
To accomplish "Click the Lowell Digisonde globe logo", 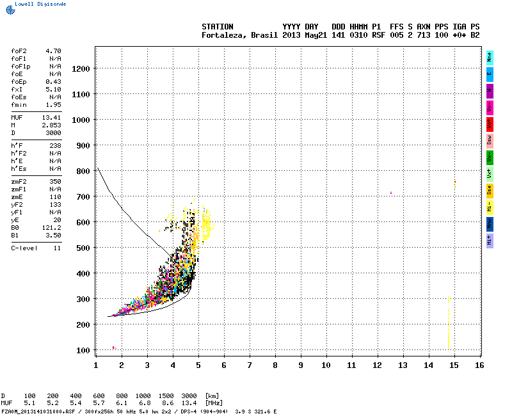I will [10, 10].
